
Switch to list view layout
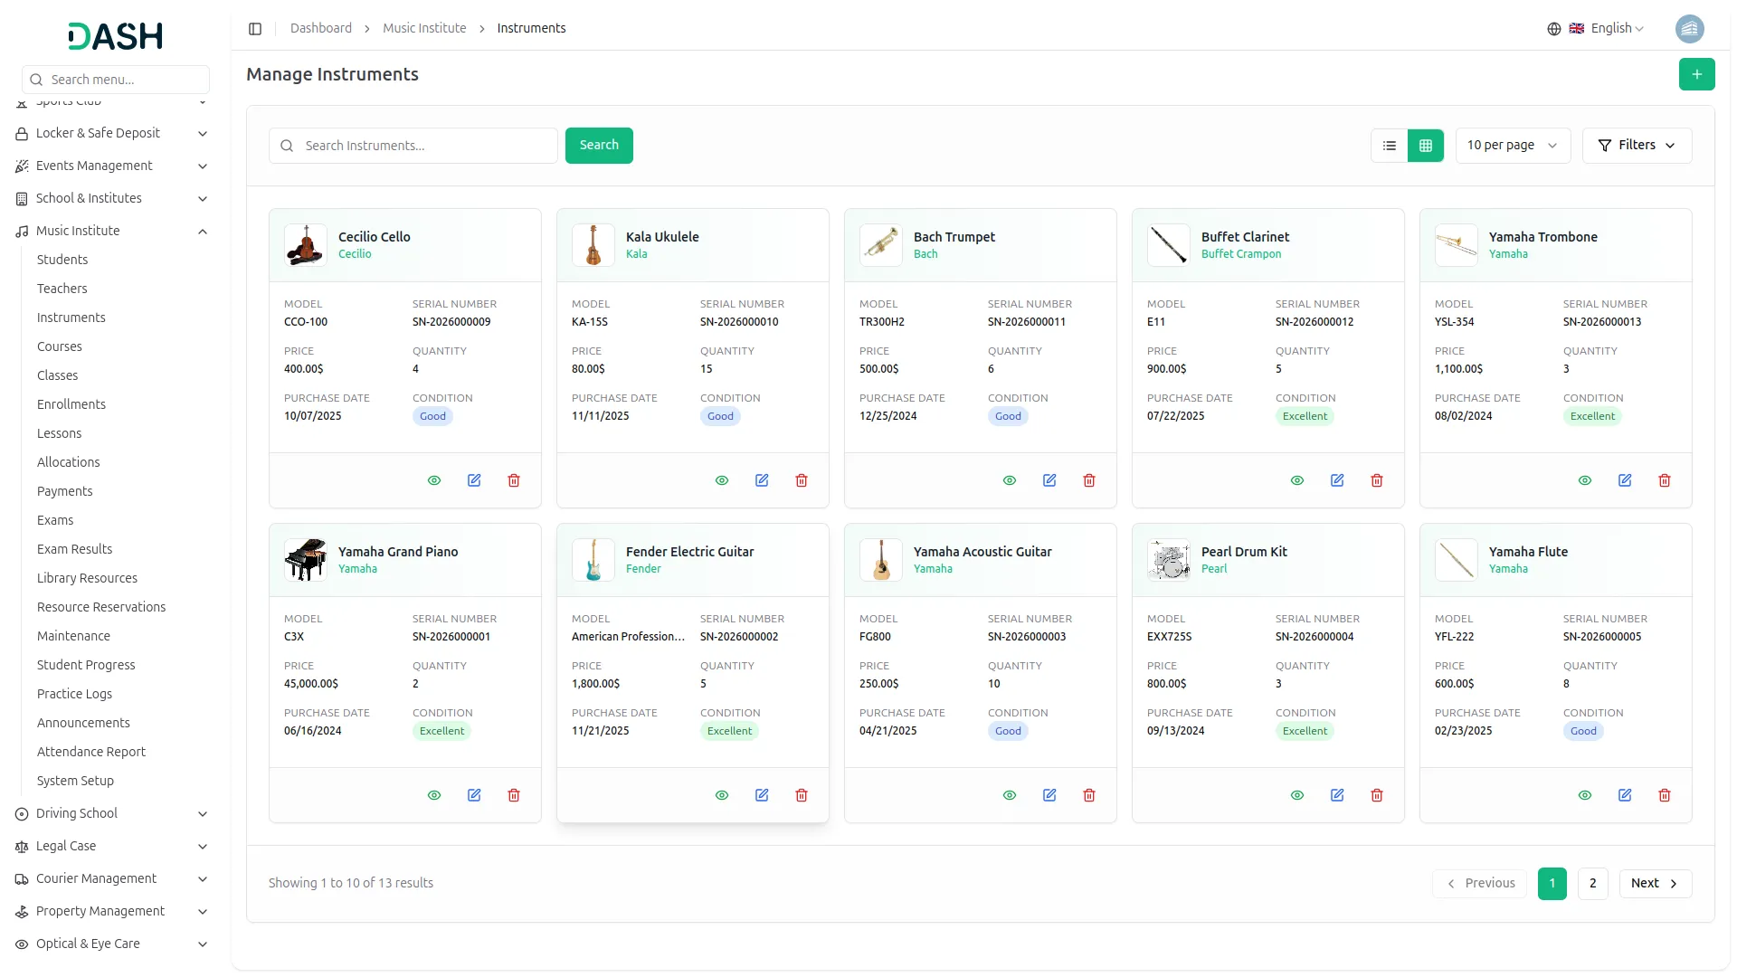pyautogui.click(x=1390, y=146)
